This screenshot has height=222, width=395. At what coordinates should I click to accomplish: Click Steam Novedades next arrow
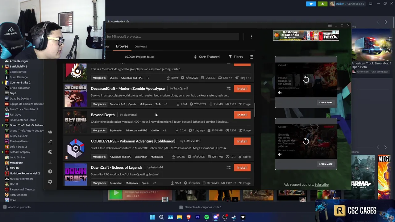point(386,22)
